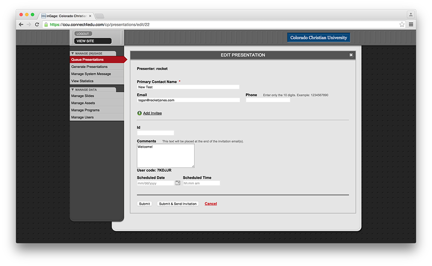
Task: Click the green Add Invitee plus icon
Action: tap(140, 113)
